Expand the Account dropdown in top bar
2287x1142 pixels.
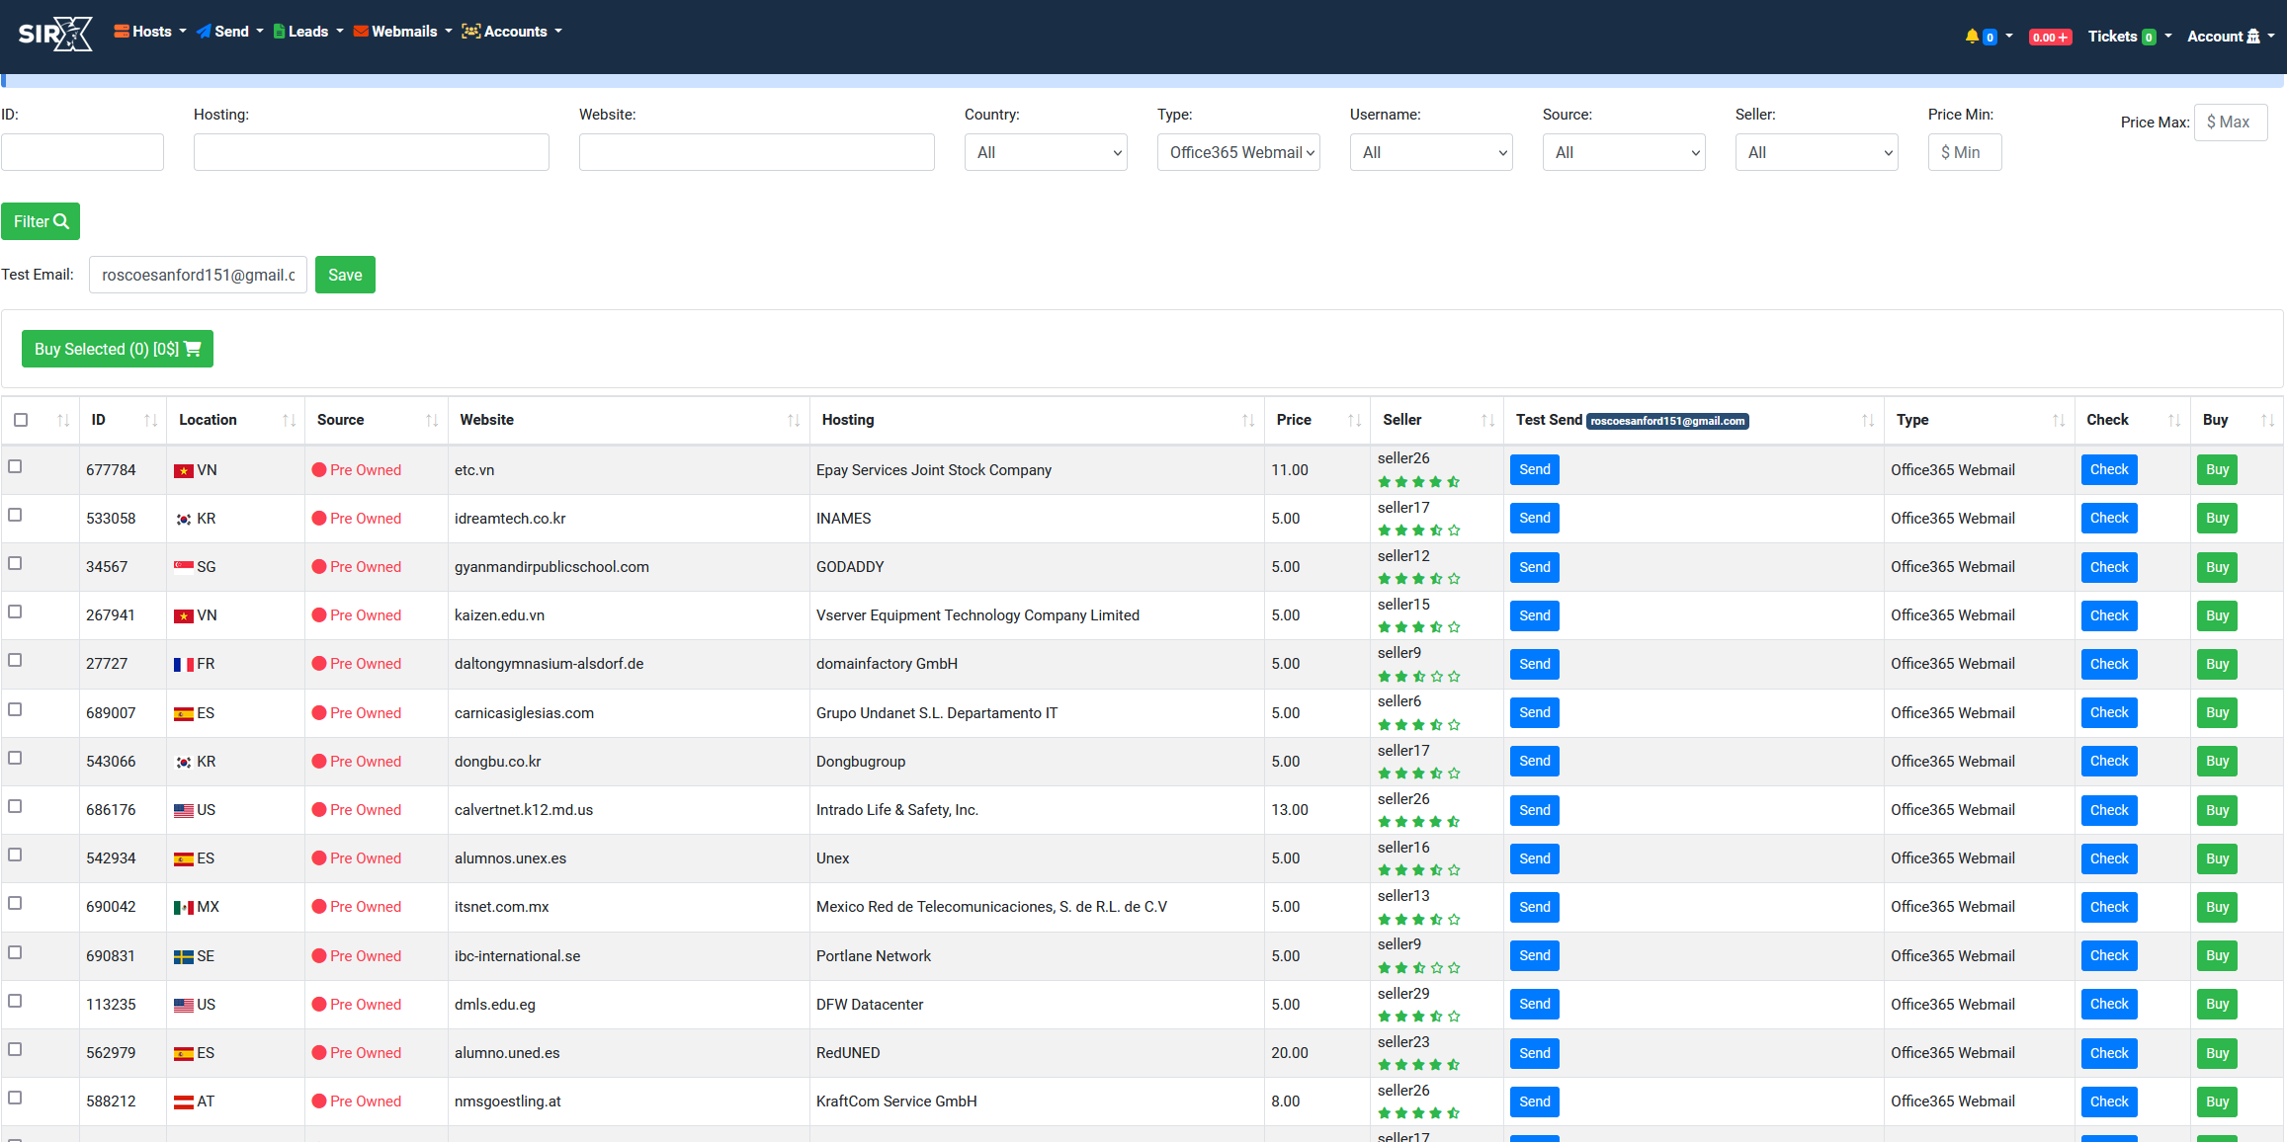2230,37
